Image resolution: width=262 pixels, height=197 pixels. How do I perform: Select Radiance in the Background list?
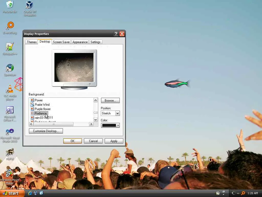pyautogui.click(x=41, y=113)
